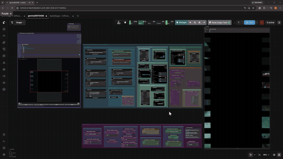This screenshot has height=159, width=283.
Task: Open the help icon in left sidebar
Action: (4, 135)
